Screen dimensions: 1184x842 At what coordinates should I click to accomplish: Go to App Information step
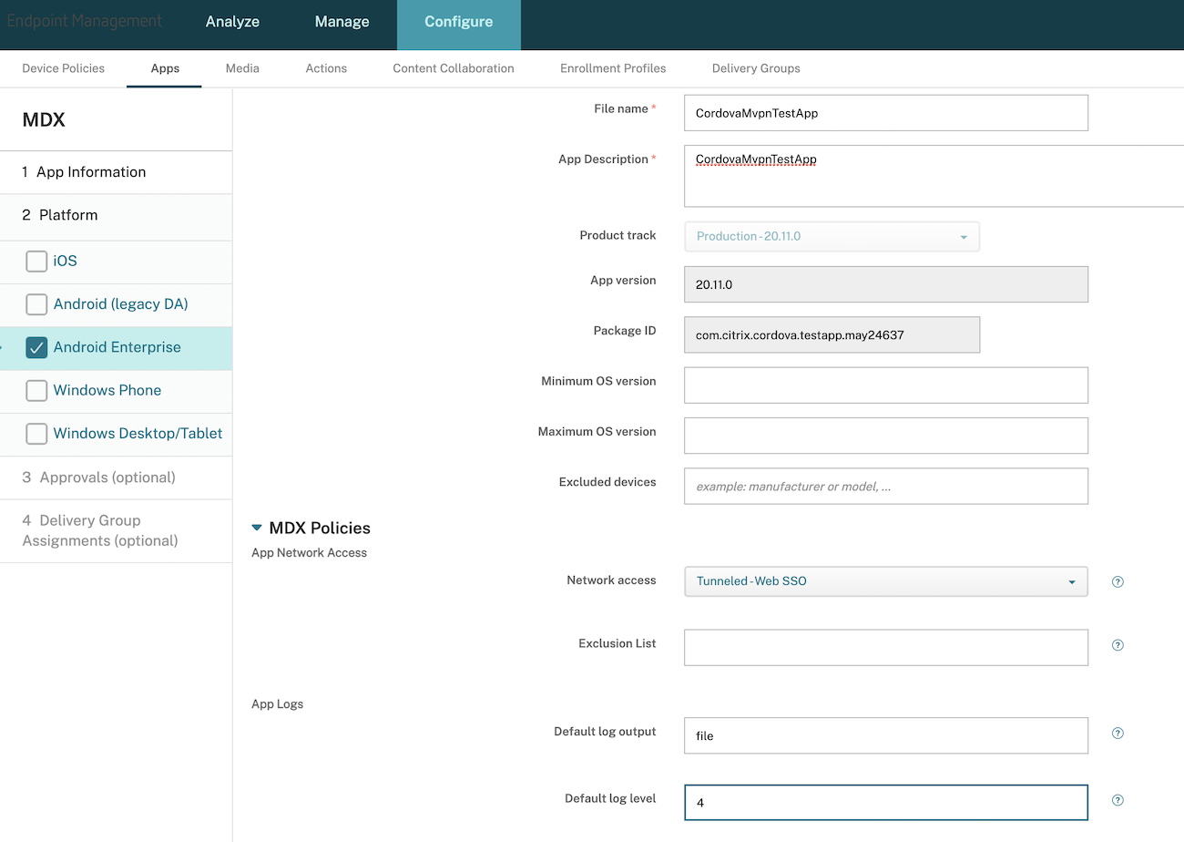(x=91, y=172)
